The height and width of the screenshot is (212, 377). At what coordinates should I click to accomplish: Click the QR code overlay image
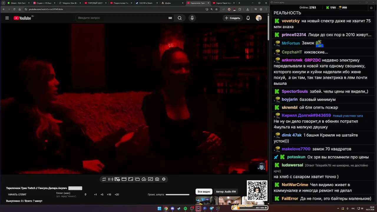257,191
